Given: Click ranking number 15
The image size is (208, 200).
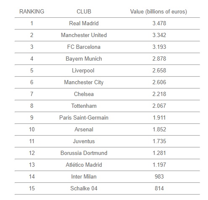Looking at the screenshot, I should [32, 188].
